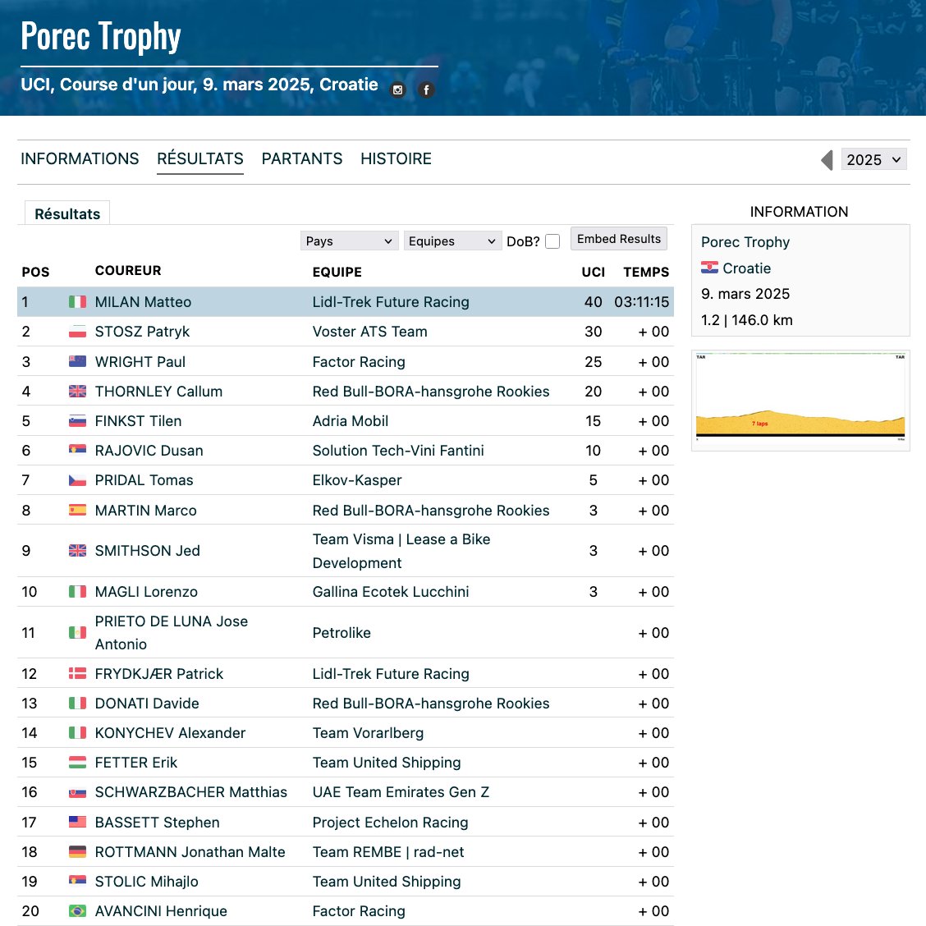
Task: Click Brazilian flag beside AVANCINI Henrique
Action: click(x=77, y=911)
